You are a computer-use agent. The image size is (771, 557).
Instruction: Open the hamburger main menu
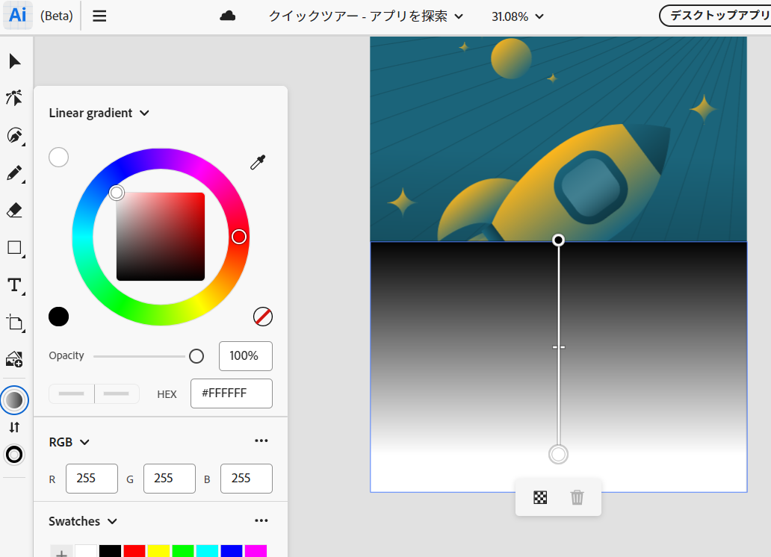[99, 16]
